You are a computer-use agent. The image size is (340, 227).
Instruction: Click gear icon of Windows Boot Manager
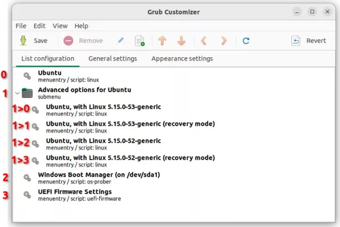click(27, 178)
